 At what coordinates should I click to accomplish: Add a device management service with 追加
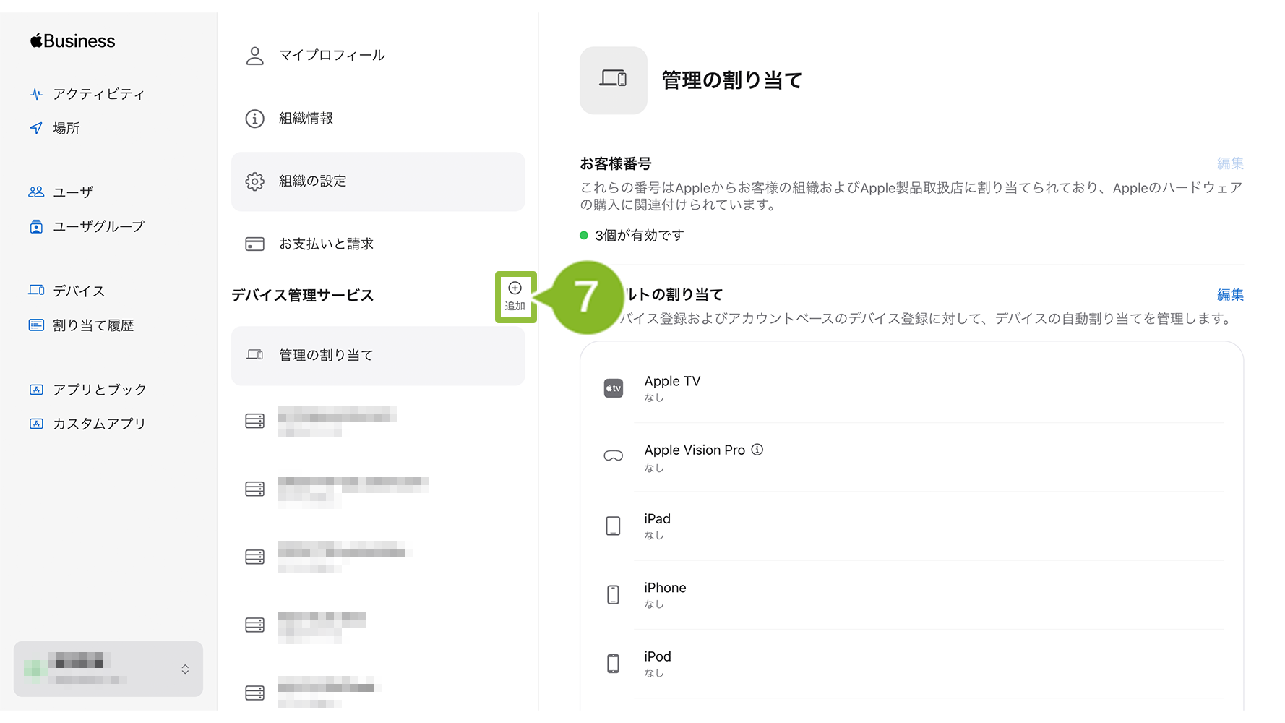click(x=515, y=296)
